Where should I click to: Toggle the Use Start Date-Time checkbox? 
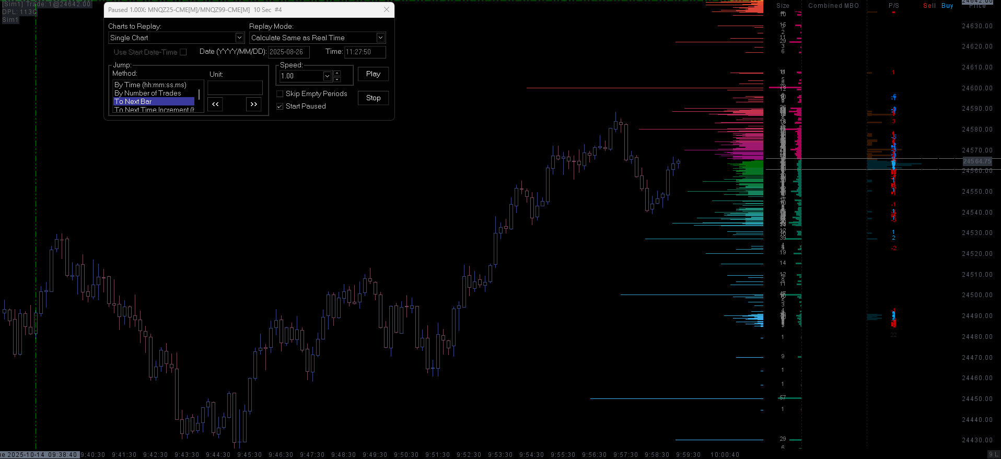[183, 52]
